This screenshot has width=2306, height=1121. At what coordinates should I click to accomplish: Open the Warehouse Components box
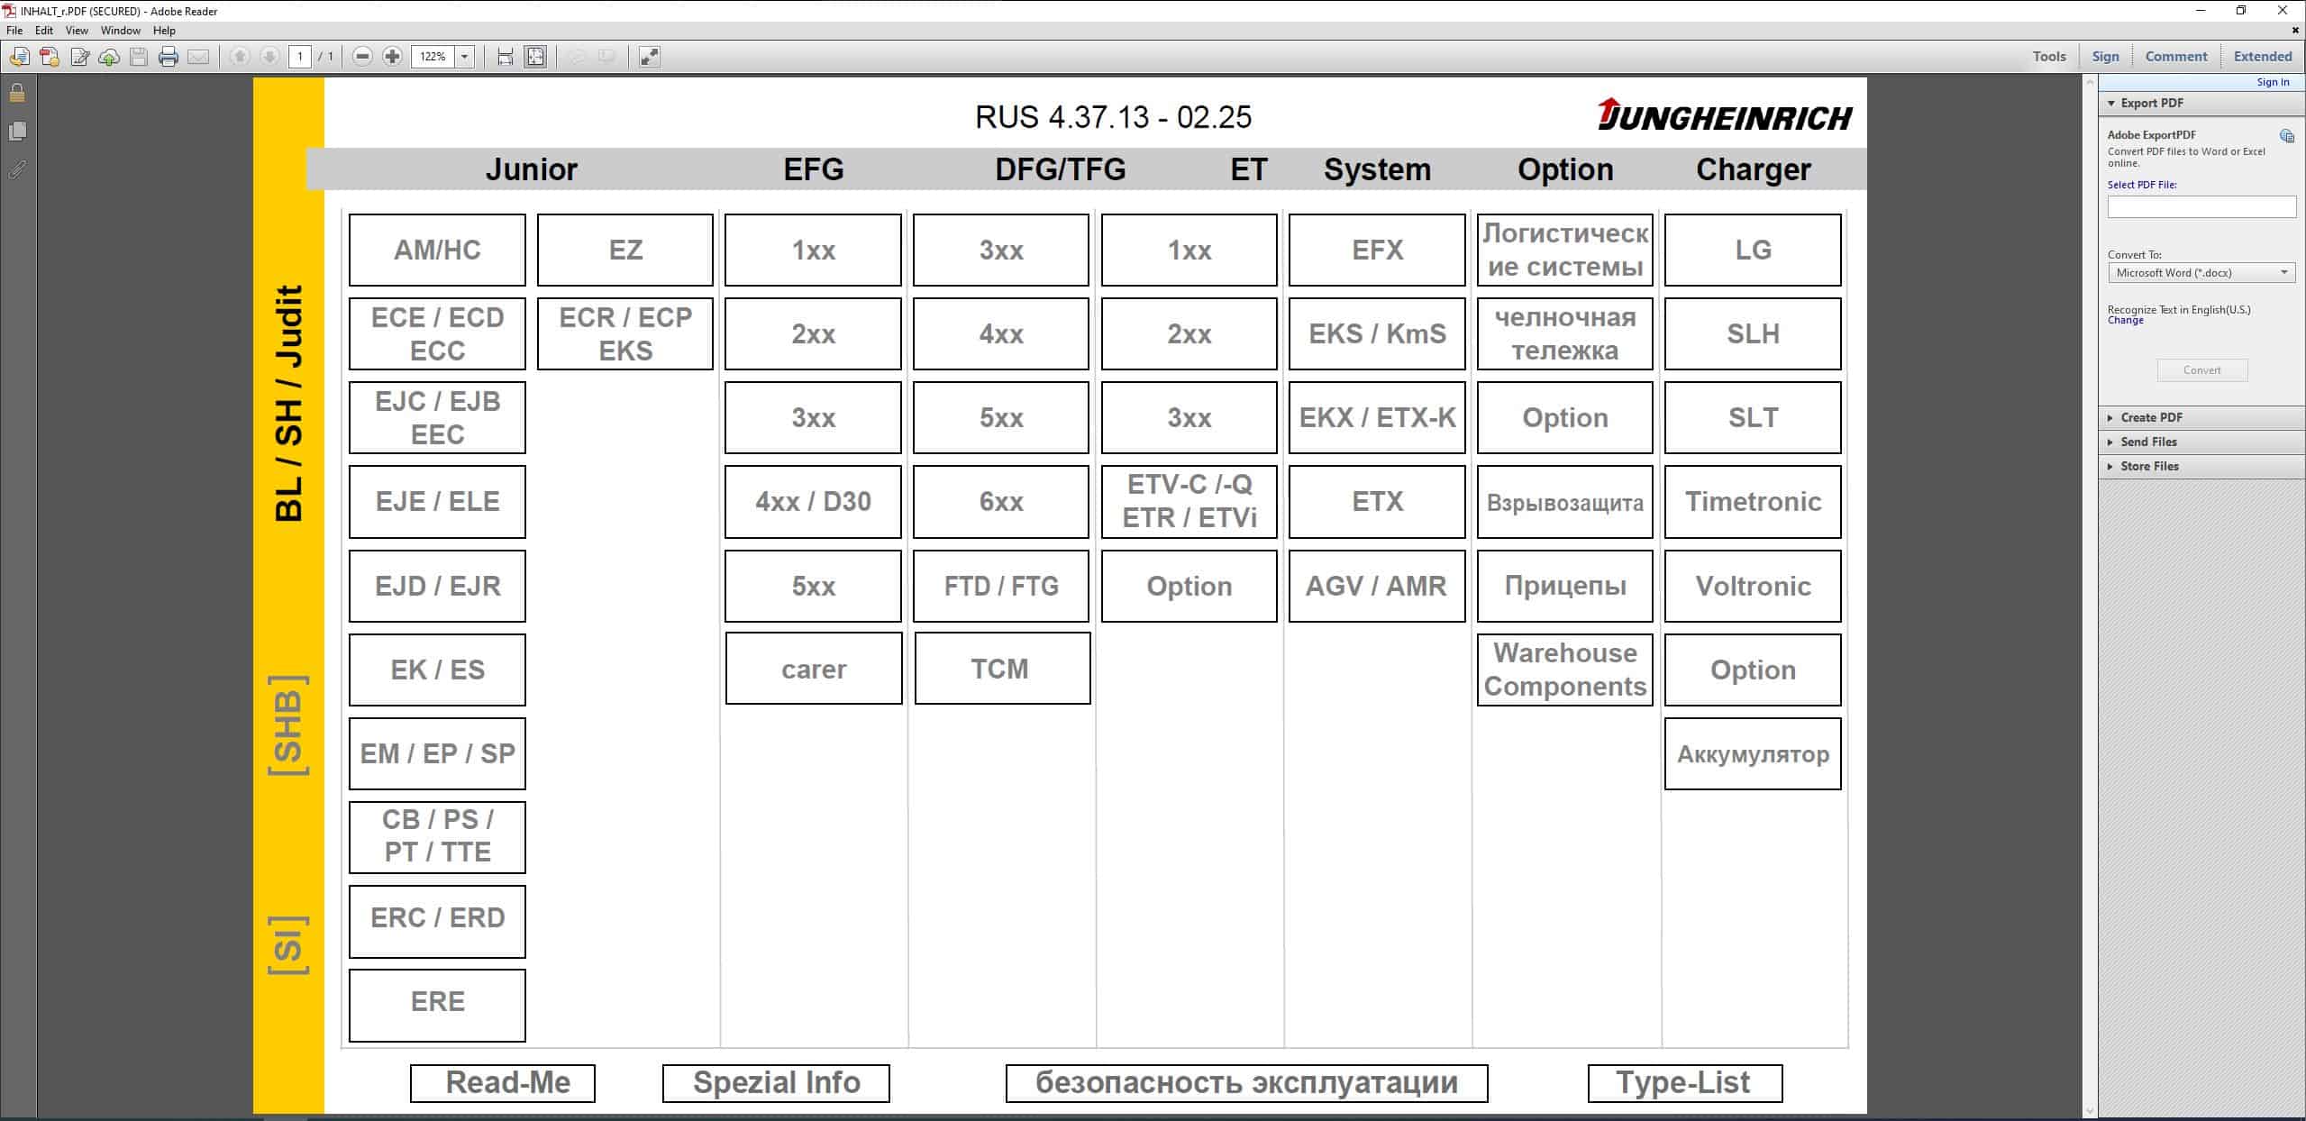click(1565, 670)
